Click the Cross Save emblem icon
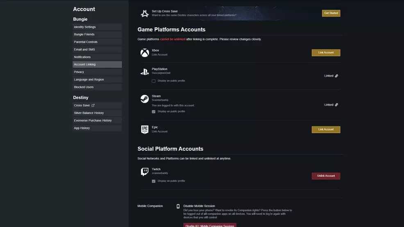The width and height of the screenshot is (404, 227). coord(145,13)
